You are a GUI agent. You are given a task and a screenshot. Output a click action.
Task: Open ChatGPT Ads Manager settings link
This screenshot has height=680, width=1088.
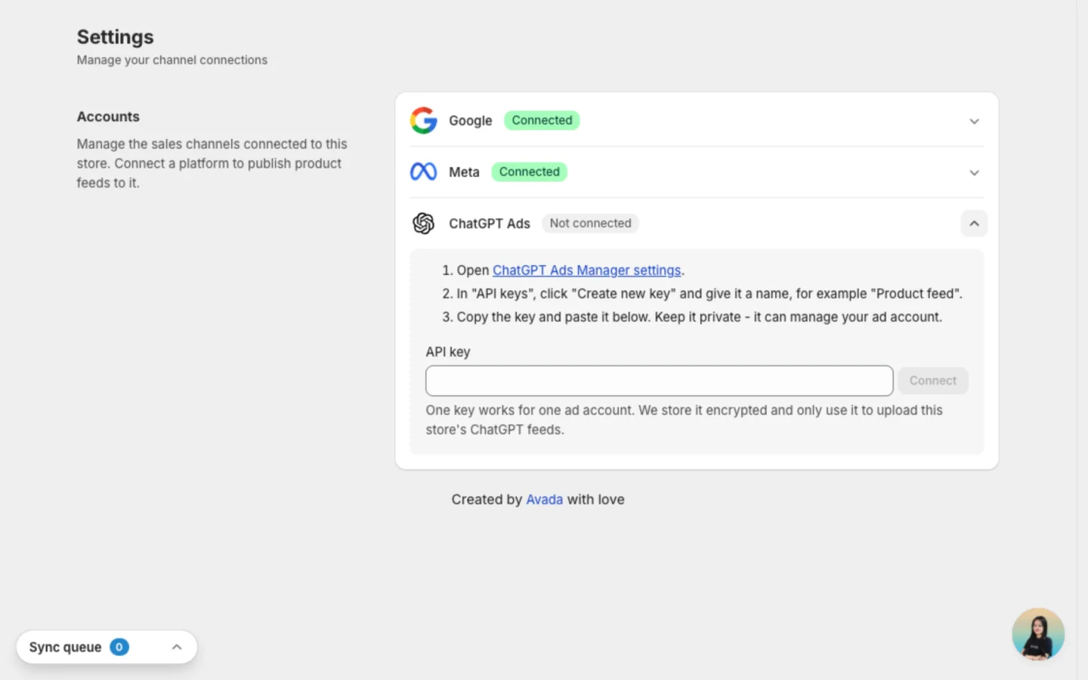pyautogui.click(x=587, y=270)
